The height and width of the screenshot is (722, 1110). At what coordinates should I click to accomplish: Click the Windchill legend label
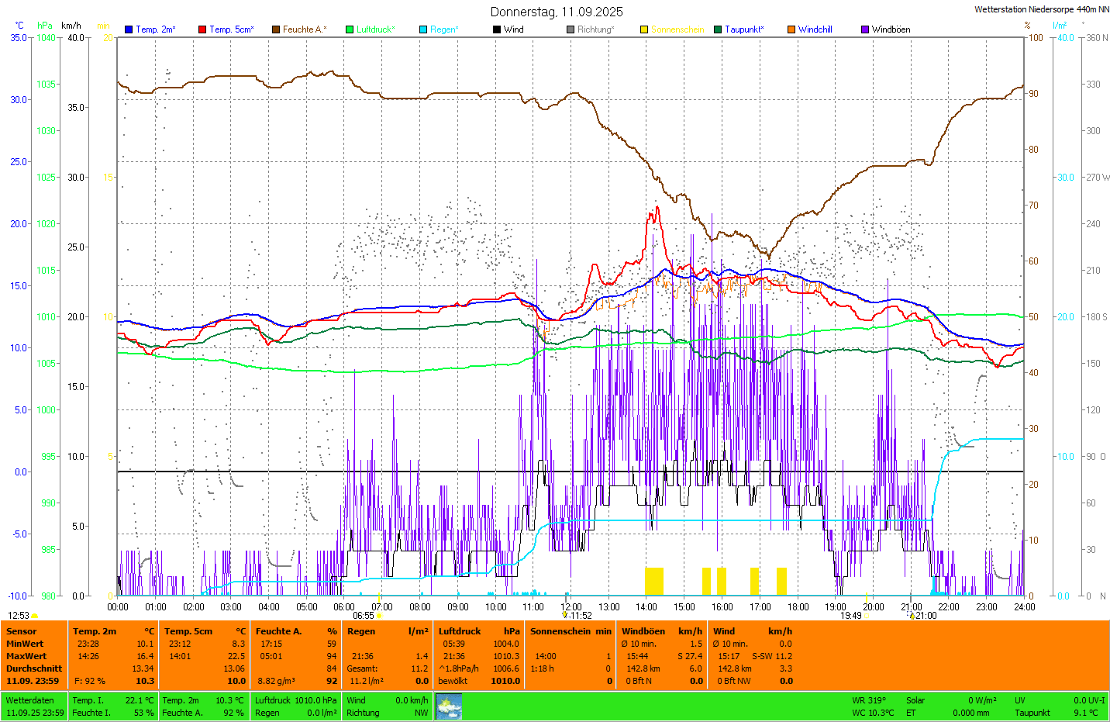click(815, 29)
